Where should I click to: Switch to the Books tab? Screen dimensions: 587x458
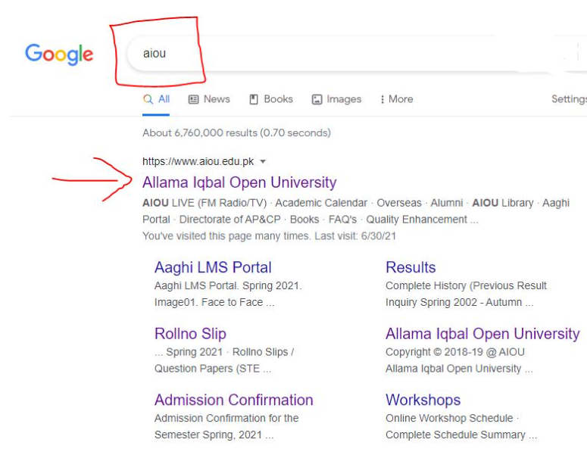point(271,99)
